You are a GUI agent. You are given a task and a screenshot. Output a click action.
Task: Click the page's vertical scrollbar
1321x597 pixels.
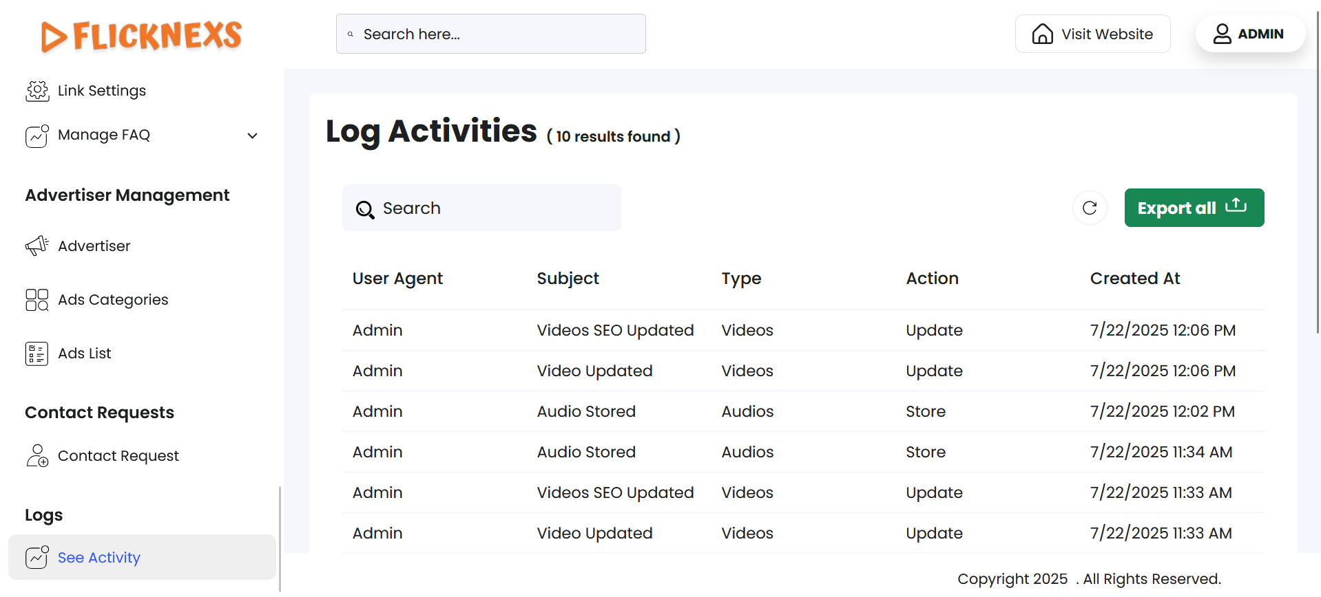tap(1318, 172)
